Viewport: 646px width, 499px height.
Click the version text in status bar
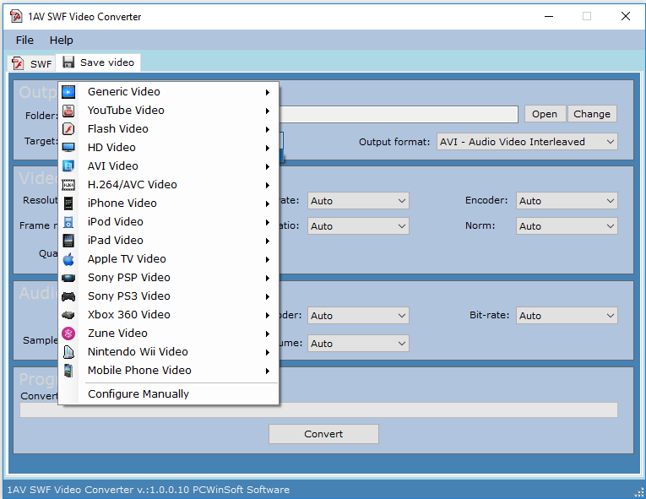(149, 490)
